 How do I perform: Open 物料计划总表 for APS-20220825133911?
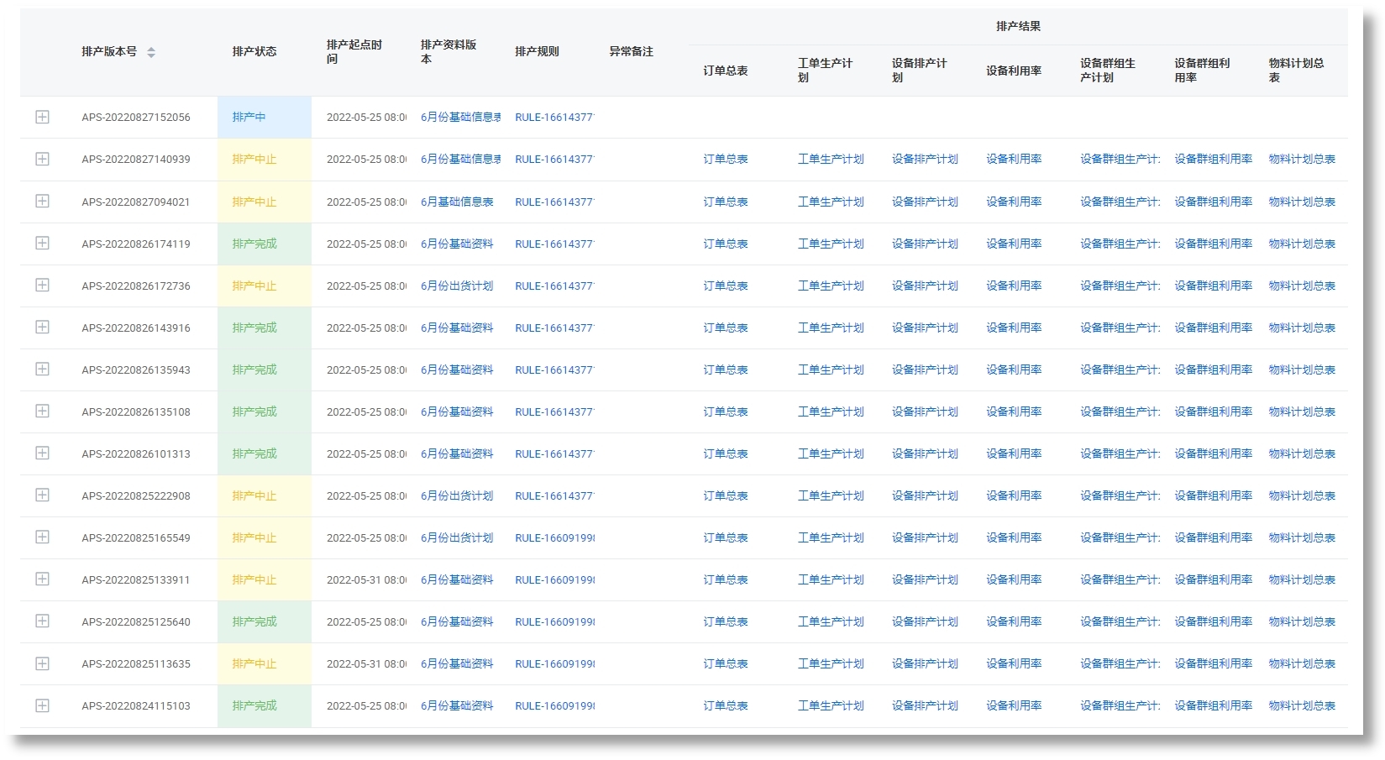(1301, 579)
